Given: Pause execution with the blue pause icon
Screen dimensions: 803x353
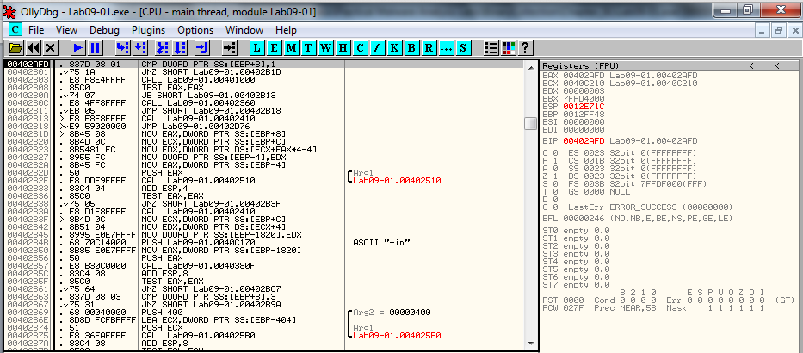Looking at the screenshot, I should tap(96, 48).
